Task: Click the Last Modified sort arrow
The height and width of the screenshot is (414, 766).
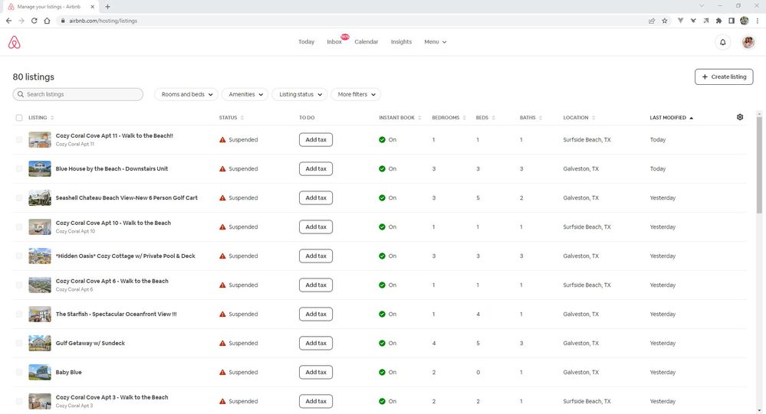Action: [x=691, y=118]
